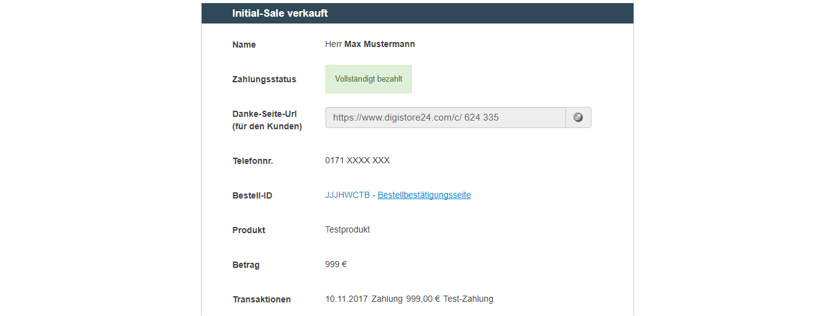Click the transaction date 10.11.2017
The image size is (829, 316).
click(346, 299)
